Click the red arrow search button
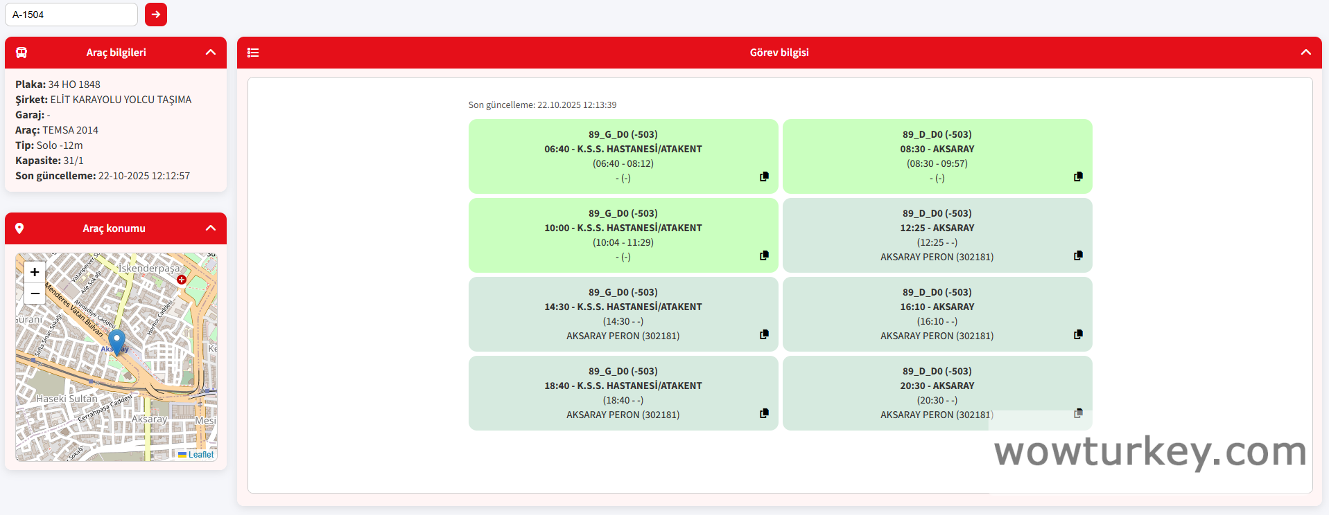The width and height of the screenshot is (1329, 515). (x=156, y=15)
